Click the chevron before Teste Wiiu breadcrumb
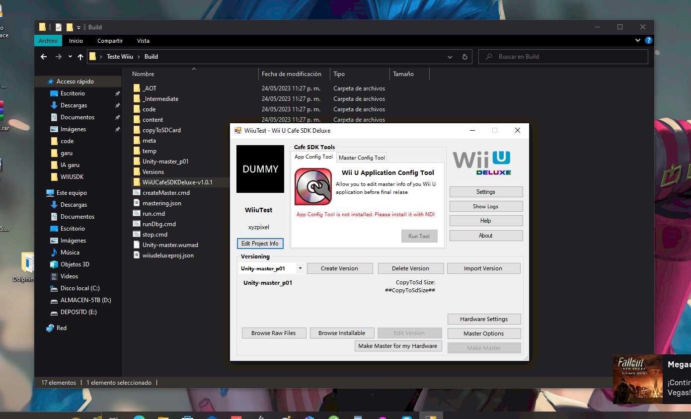 pos(101,57)
